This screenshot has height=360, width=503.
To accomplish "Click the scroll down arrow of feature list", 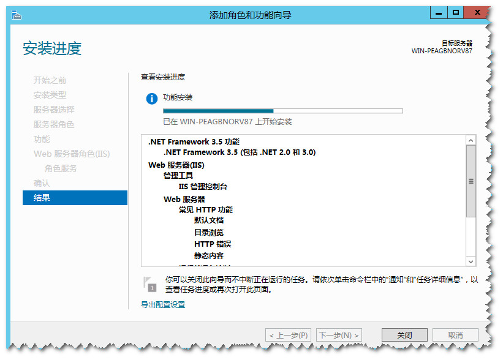I will click(x=471, y=261).
